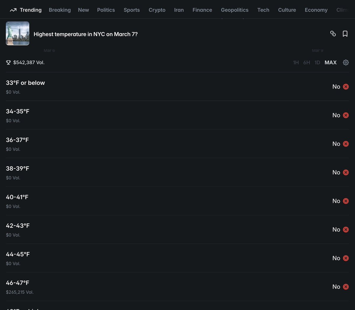Click red X icon for 42-43°F

click(346, 229)
